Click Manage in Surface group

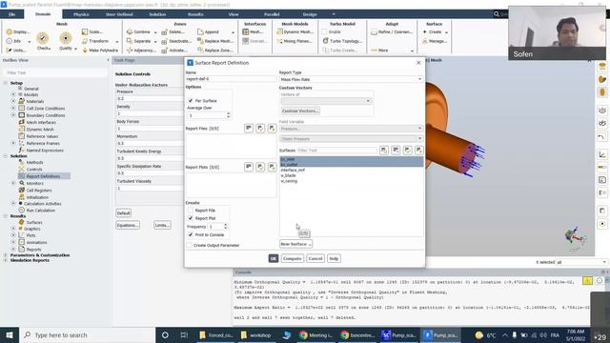pyautogui.click(x=435, y=41)
